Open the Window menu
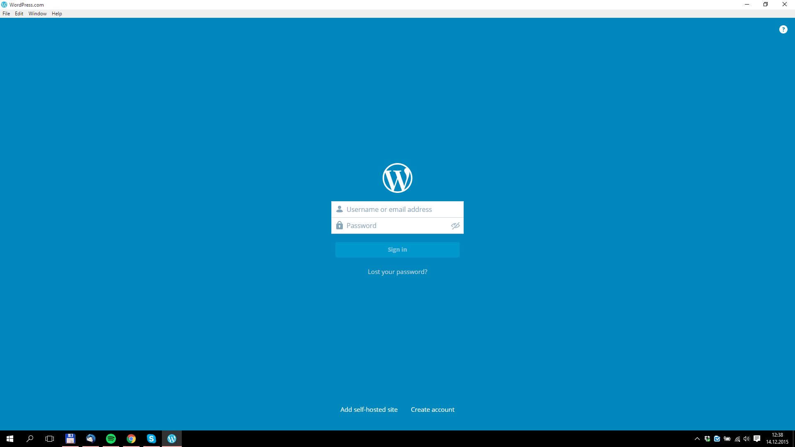Viewport: 795px width, 447px height. tap(37, 14)
